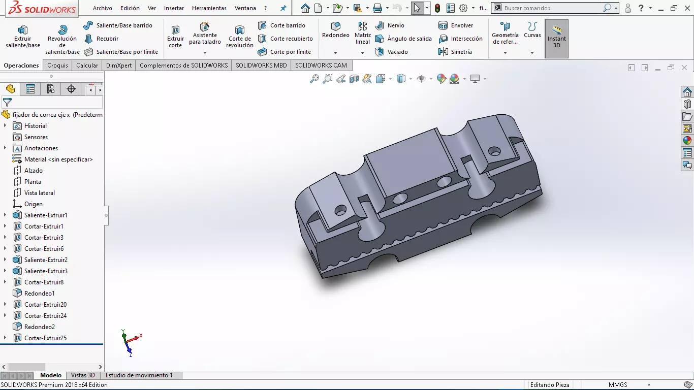Expand the Historial tree node
Viewport: 694px width, 390px height.
coord(5,126)
